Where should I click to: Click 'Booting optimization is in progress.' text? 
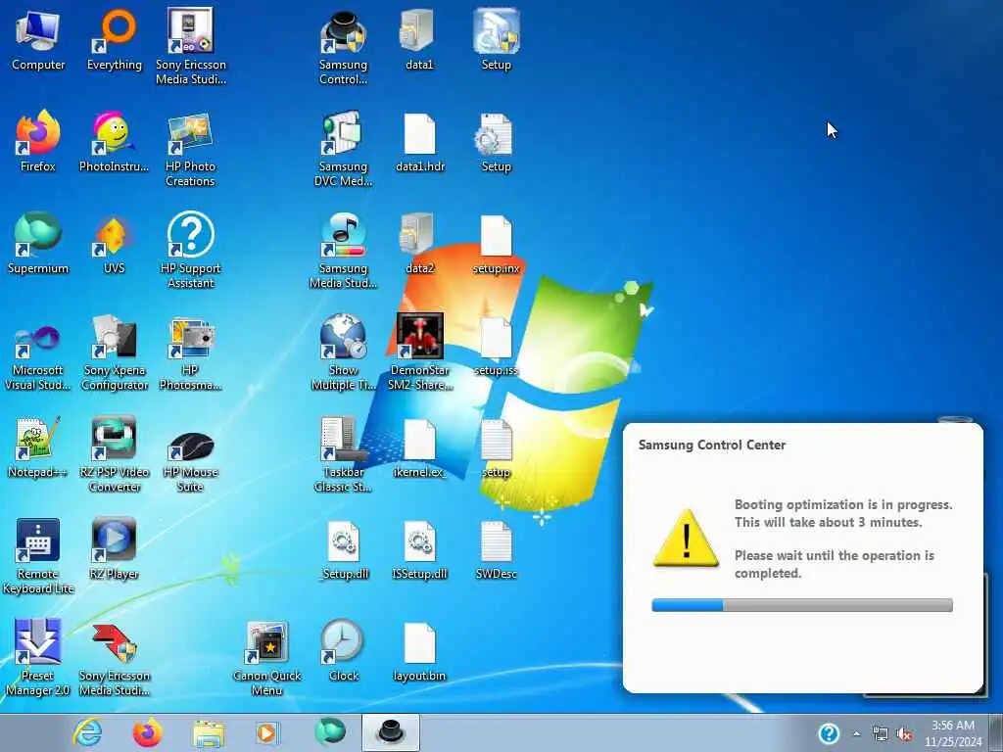pos(843,504)
